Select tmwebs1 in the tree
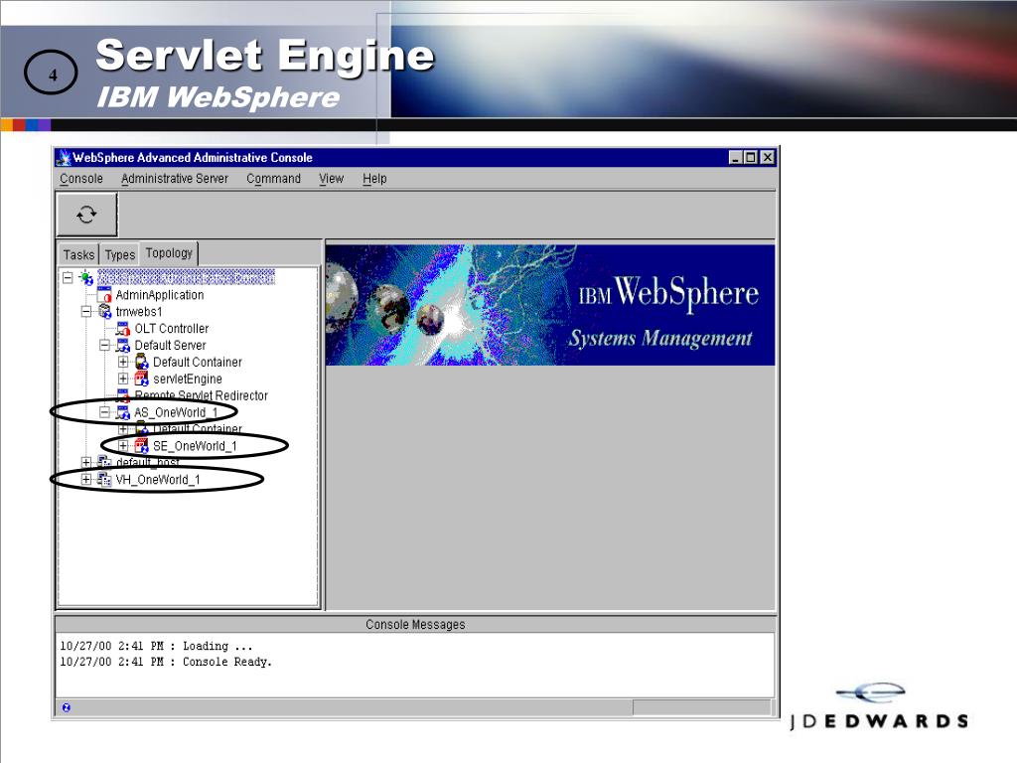 [139, 311]
